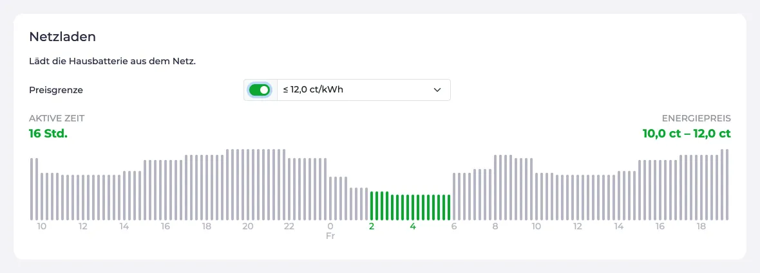This screenshot has width=760, height=273.
Task: Click the Netzladen heading
Action: coord(62,36)
